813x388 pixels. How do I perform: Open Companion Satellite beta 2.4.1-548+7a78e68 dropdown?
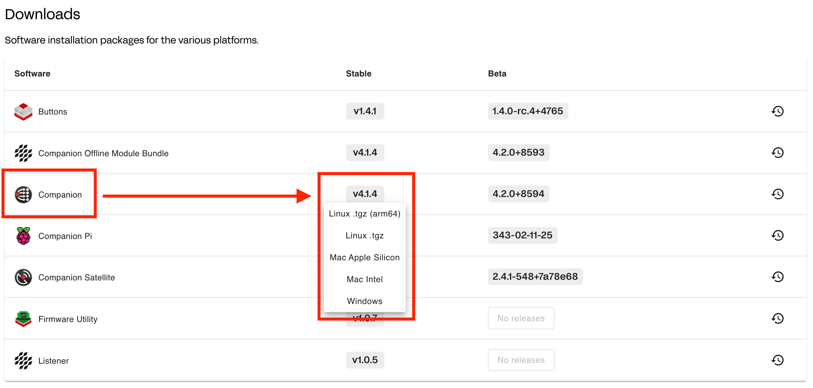point(535,277)
